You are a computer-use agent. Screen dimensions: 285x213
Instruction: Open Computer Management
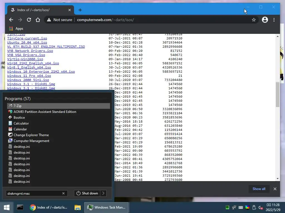tap(58, 141)
